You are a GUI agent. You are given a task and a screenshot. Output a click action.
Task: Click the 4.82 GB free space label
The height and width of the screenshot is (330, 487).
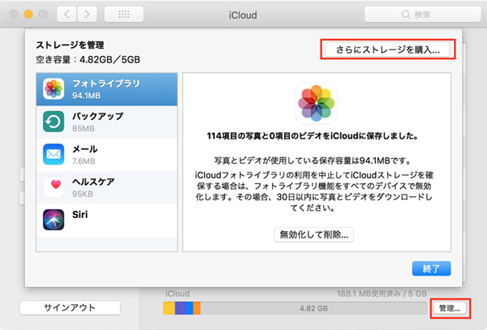313,308
